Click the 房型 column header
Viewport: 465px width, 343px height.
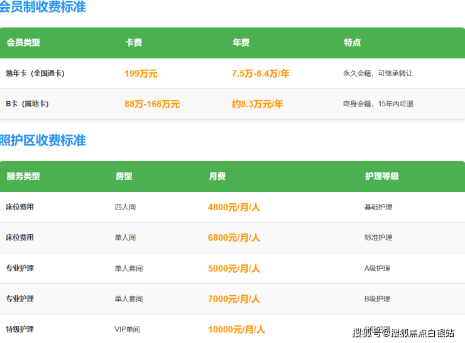(x=124, y=176)
